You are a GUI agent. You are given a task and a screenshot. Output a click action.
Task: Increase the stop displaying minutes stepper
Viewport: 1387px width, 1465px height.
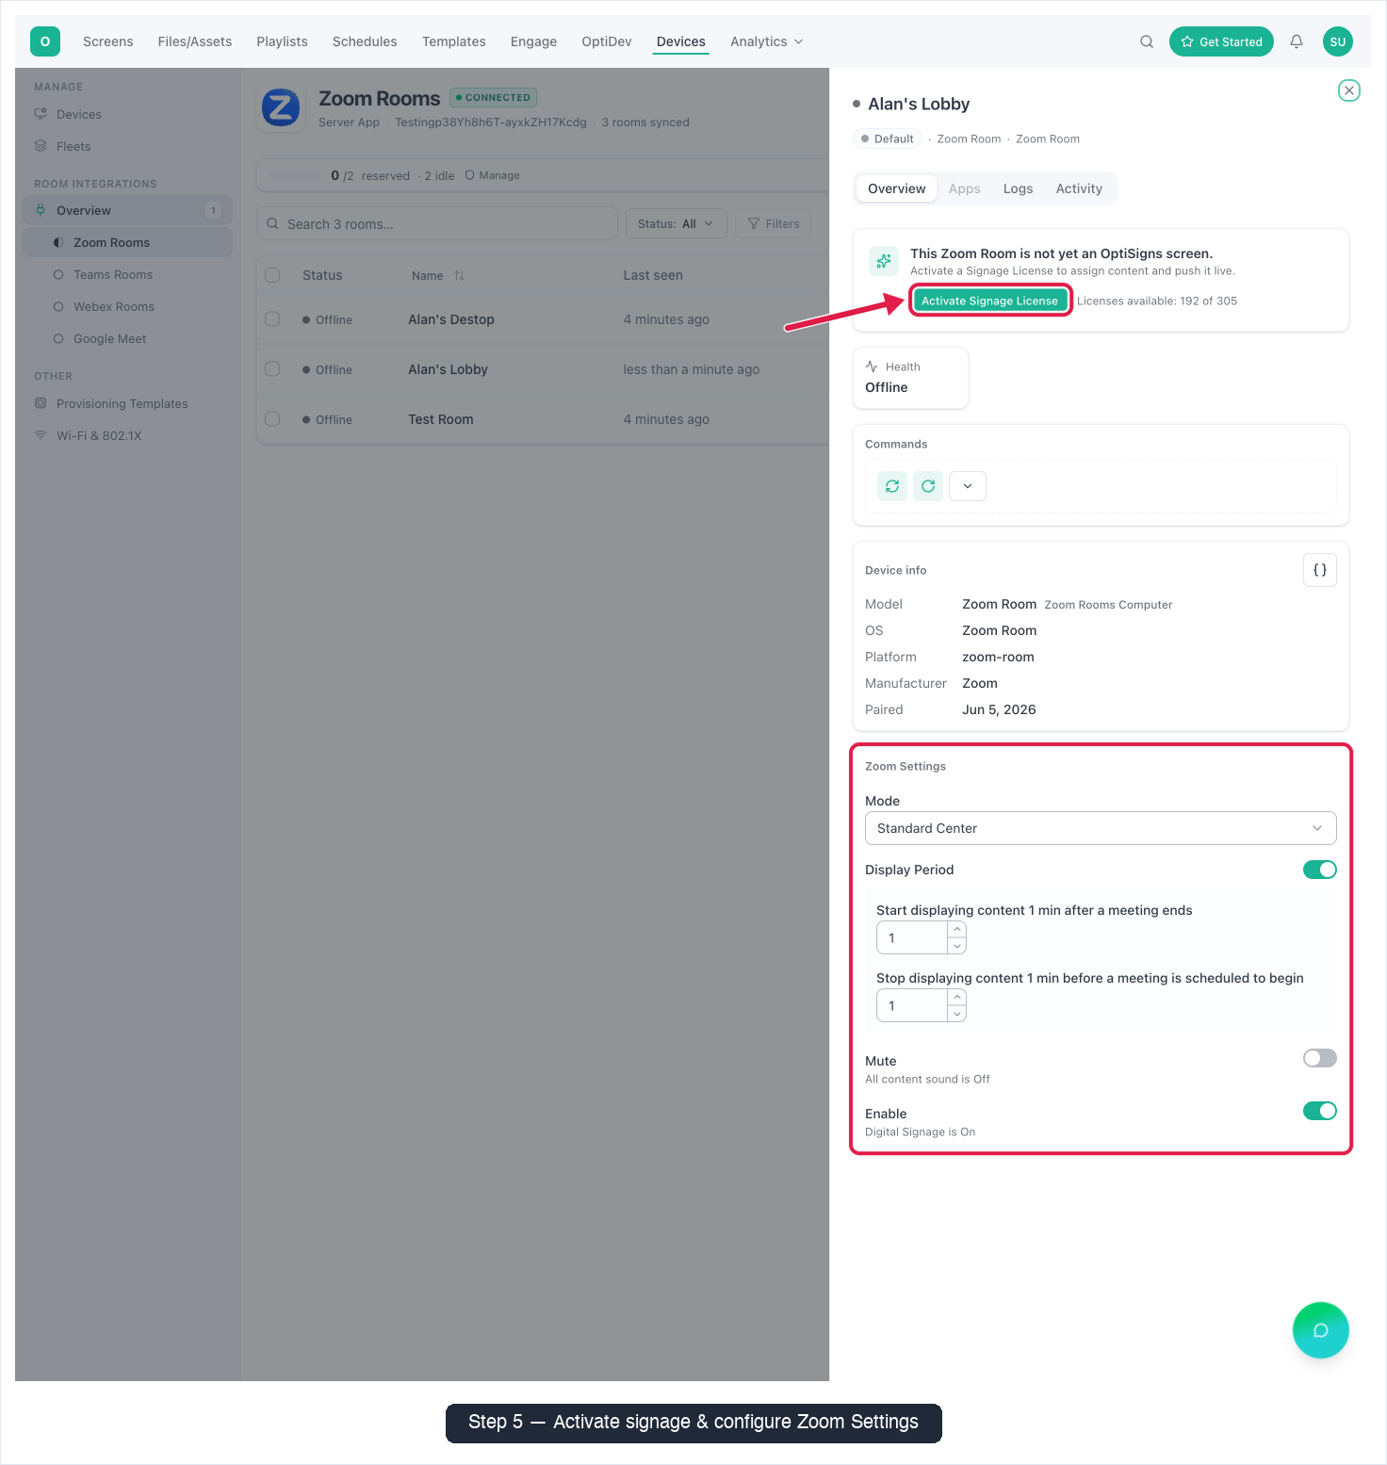[x=957, y=998]
